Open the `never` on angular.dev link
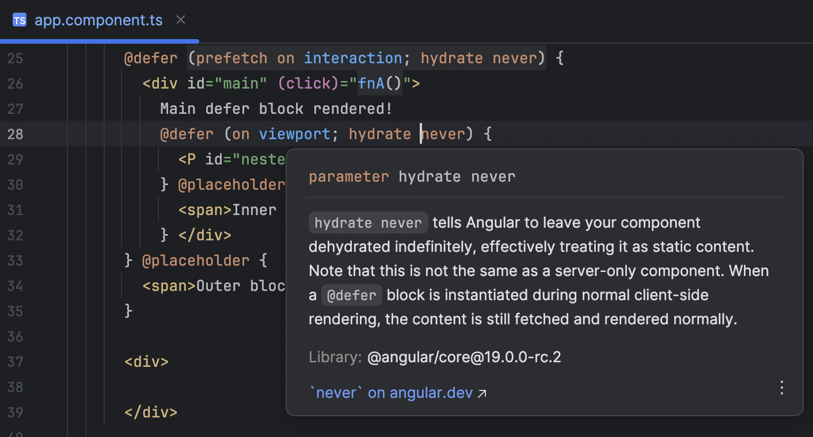 tap(392, 392)
